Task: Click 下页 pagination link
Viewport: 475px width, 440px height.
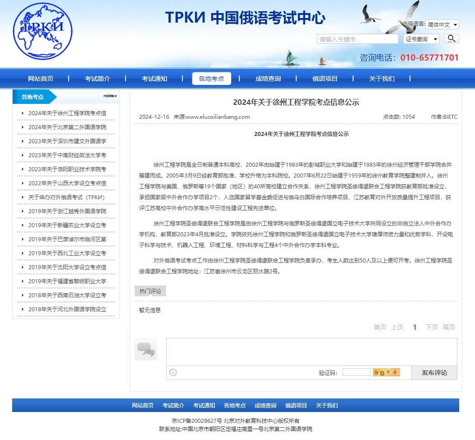Action: pos(432,327)
